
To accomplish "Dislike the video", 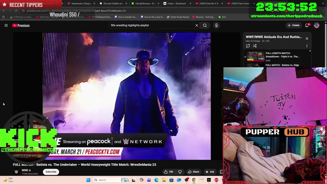I will [x=180, y=172].
